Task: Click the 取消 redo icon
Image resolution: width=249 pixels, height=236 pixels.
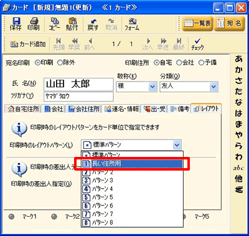Action: point(111,24)
